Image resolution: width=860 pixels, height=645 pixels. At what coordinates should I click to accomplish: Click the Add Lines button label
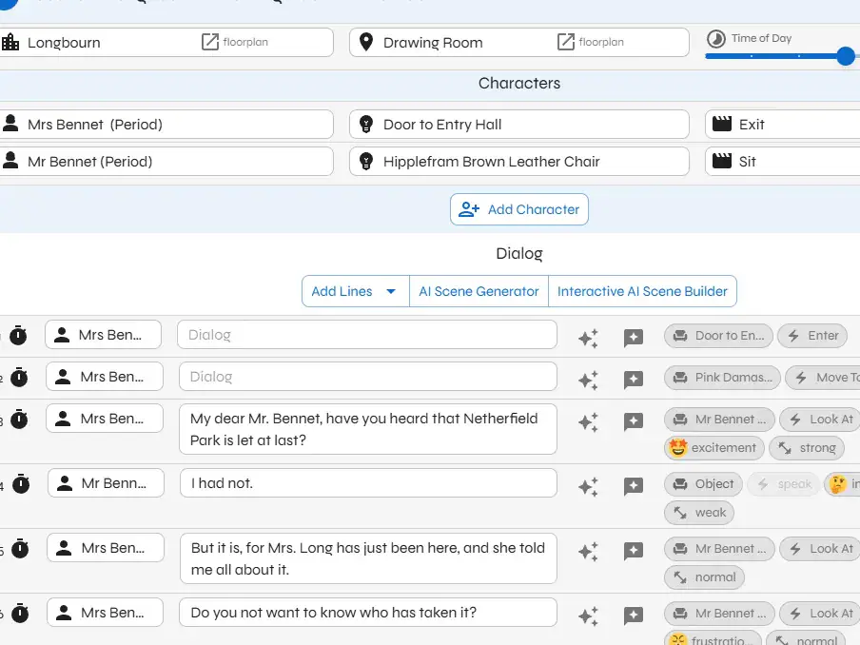pos(342,291)
